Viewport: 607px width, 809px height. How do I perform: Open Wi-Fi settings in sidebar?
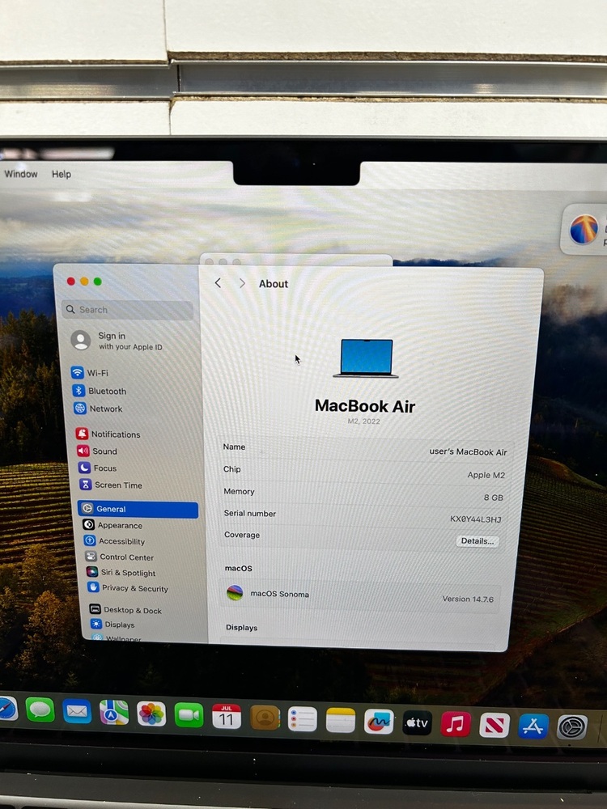tap(90, 372)
